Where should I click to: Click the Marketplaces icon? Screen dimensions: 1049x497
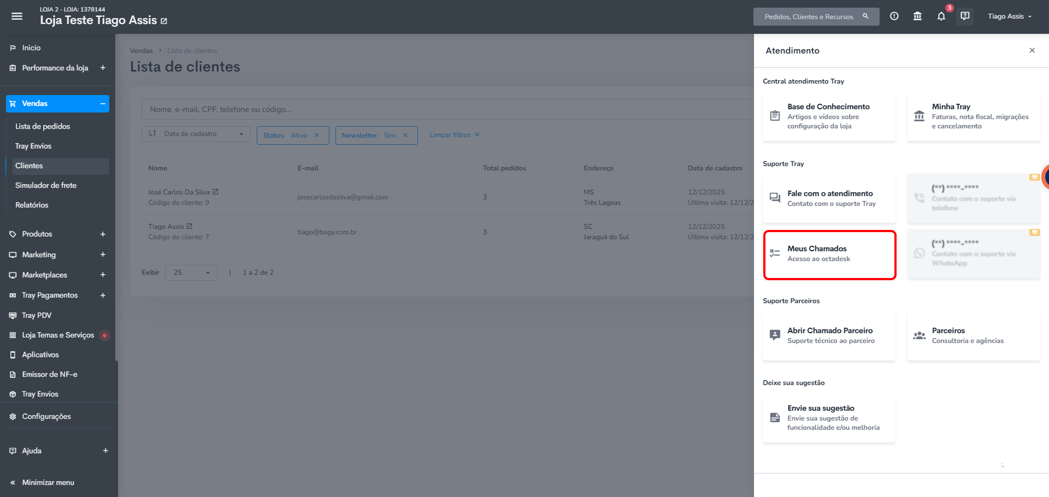(13, 275)
